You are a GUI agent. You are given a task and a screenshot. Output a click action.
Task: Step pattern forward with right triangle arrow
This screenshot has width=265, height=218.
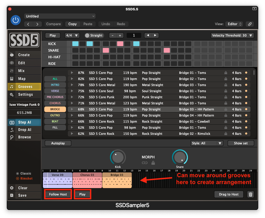pyautogui.click(x=155, y=35)
